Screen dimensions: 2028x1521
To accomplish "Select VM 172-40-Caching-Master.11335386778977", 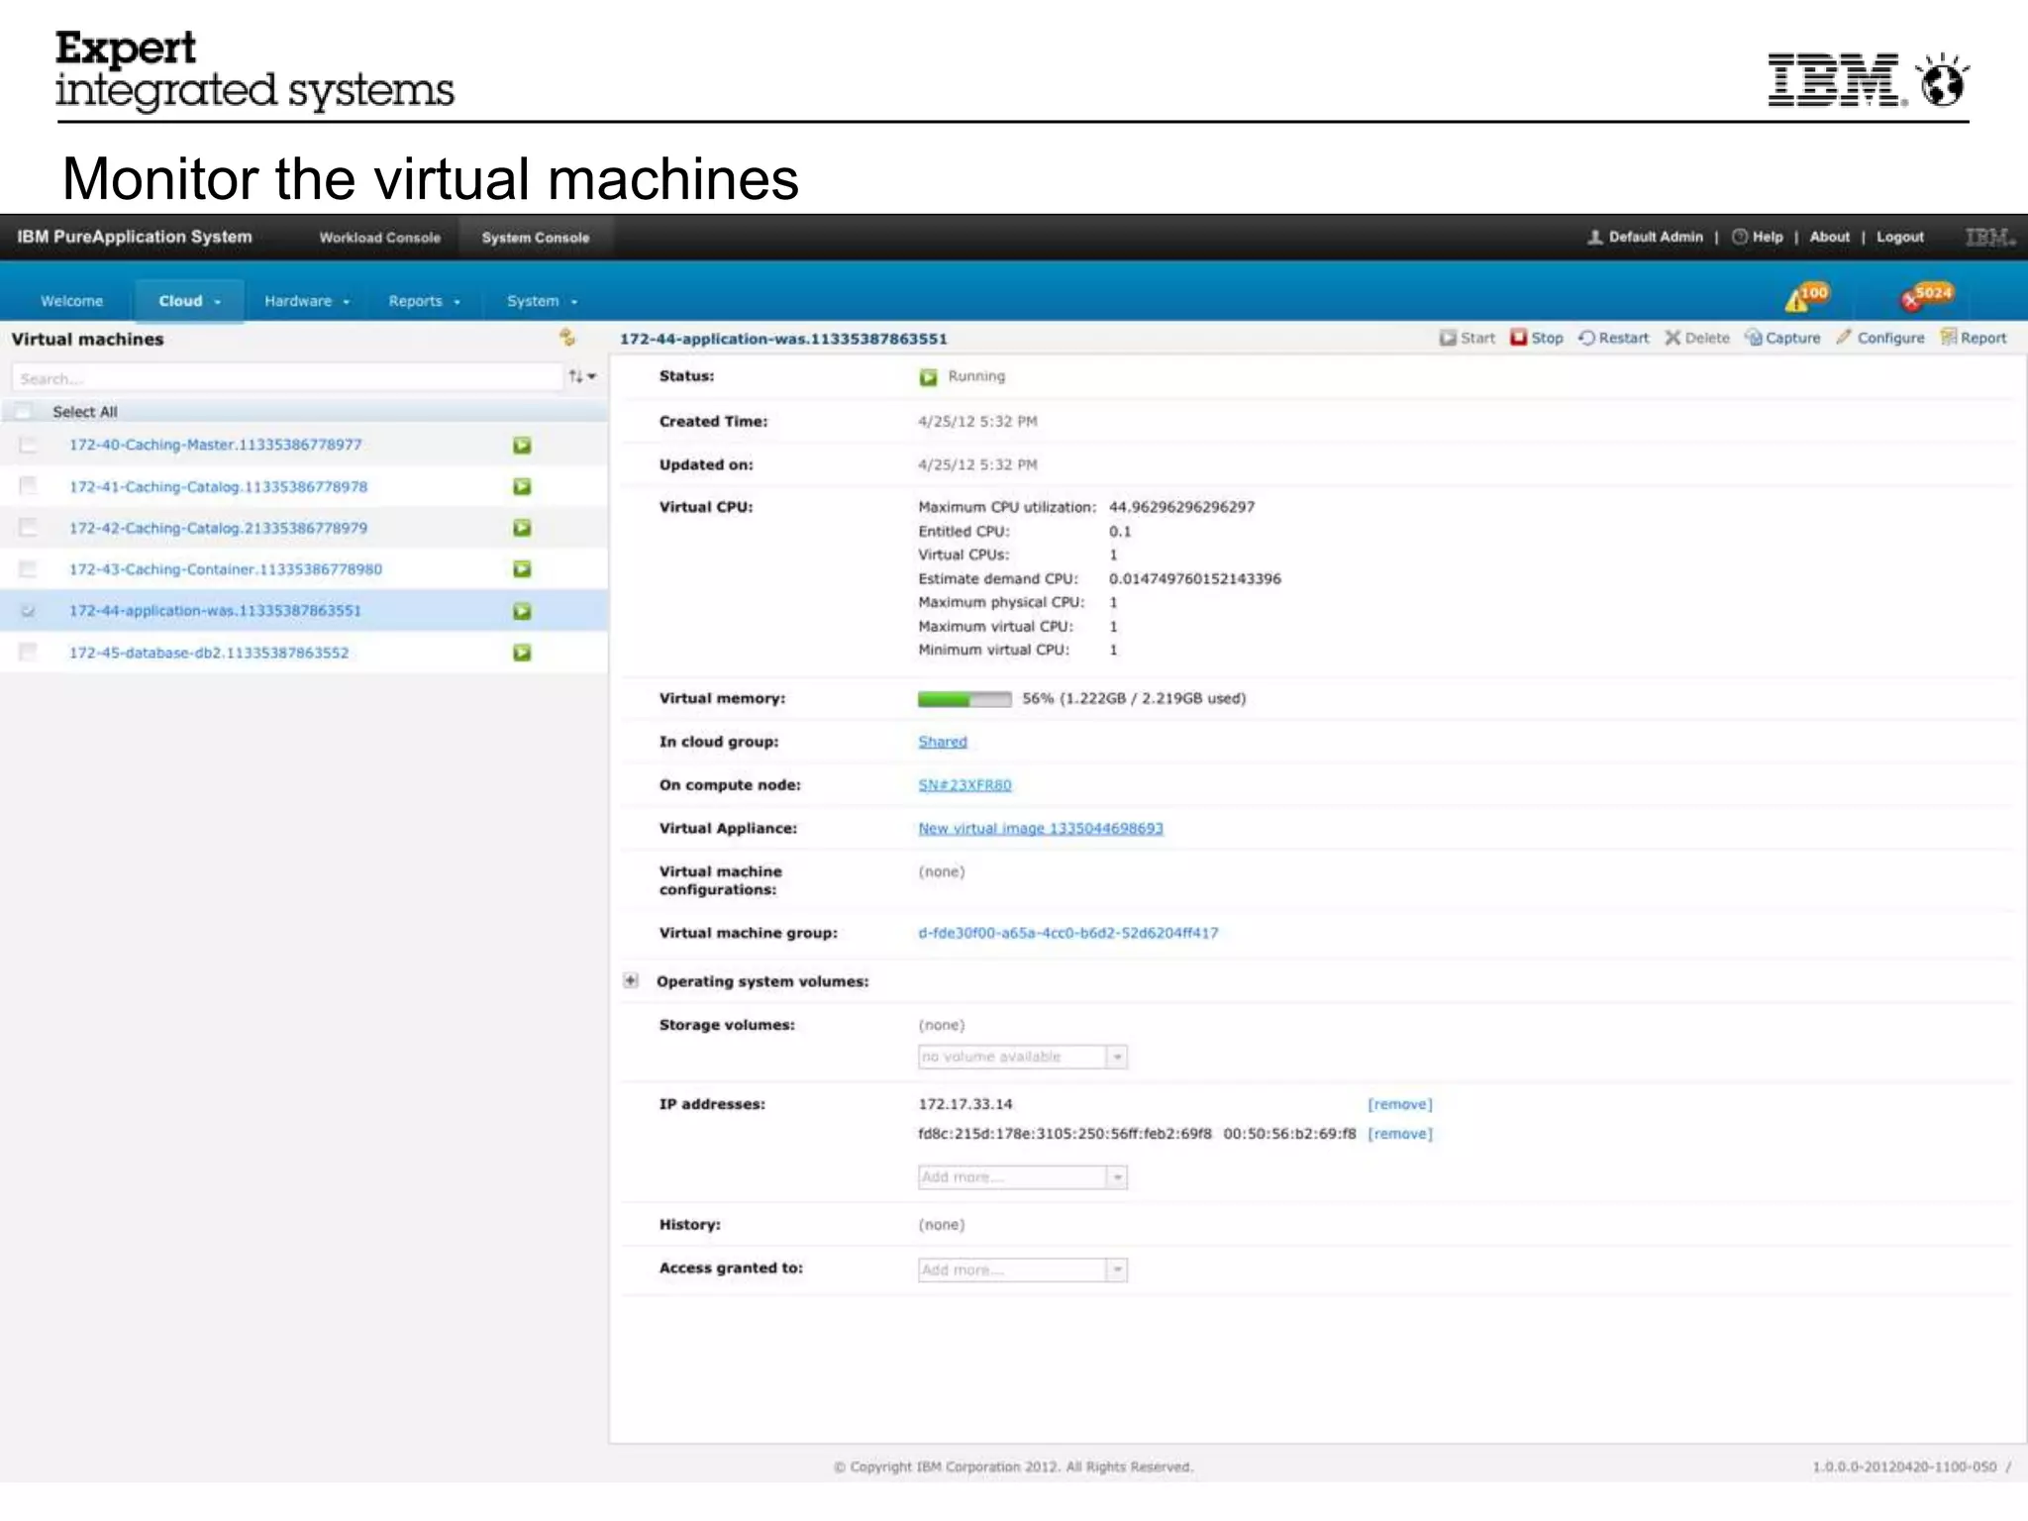I will click(x=215, y=445).
